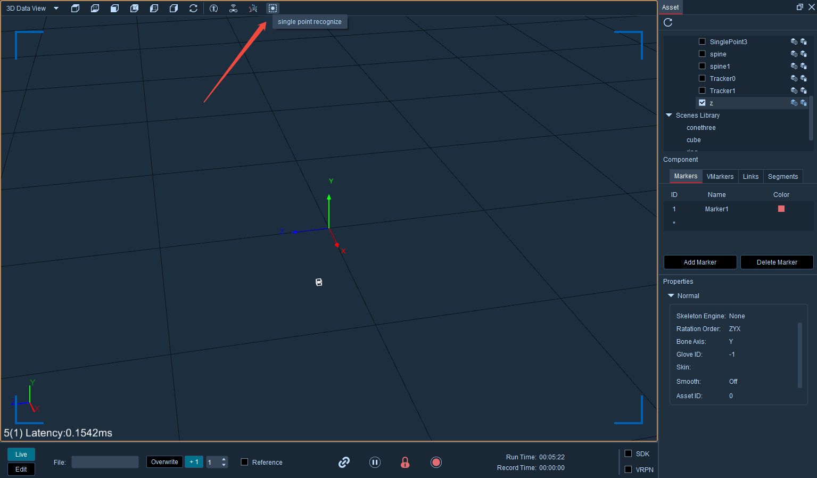Screen dimensions: 817x478
Task: Click the Overwrite button
Action: click(164, 462)
